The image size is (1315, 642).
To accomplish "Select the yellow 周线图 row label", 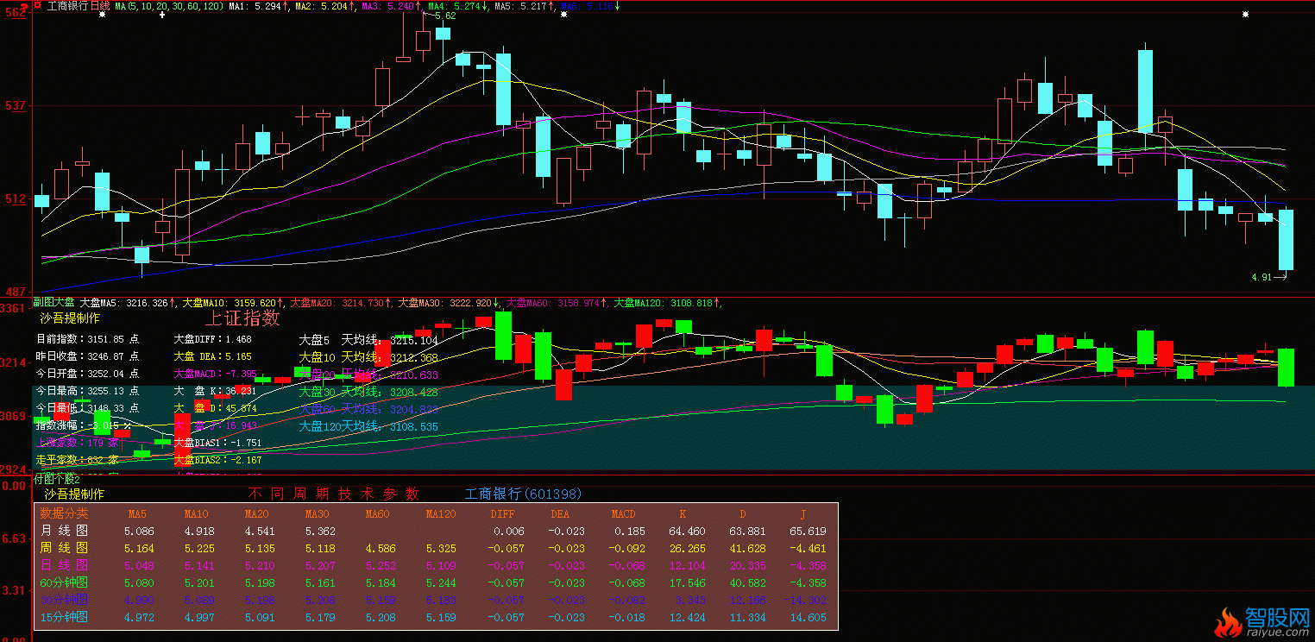I will click(x=64, y=548).
